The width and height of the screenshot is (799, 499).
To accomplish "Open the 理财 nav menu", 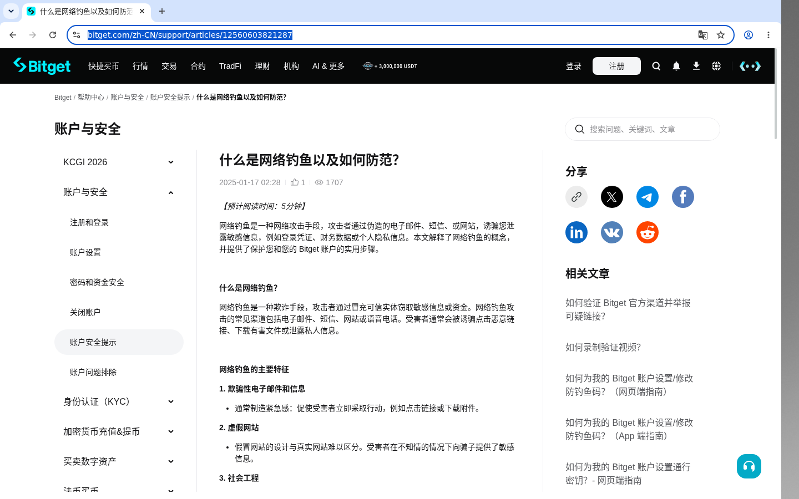I will click(262, 66).
